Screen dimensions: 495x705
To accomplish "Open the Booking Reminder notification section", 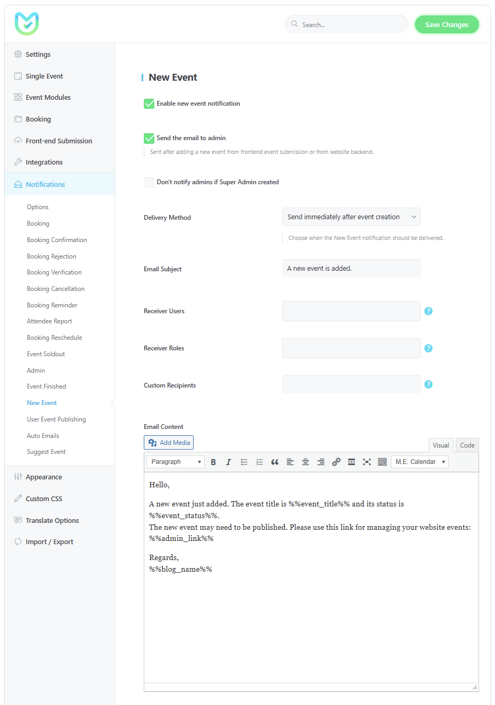I will coord(51,305).
